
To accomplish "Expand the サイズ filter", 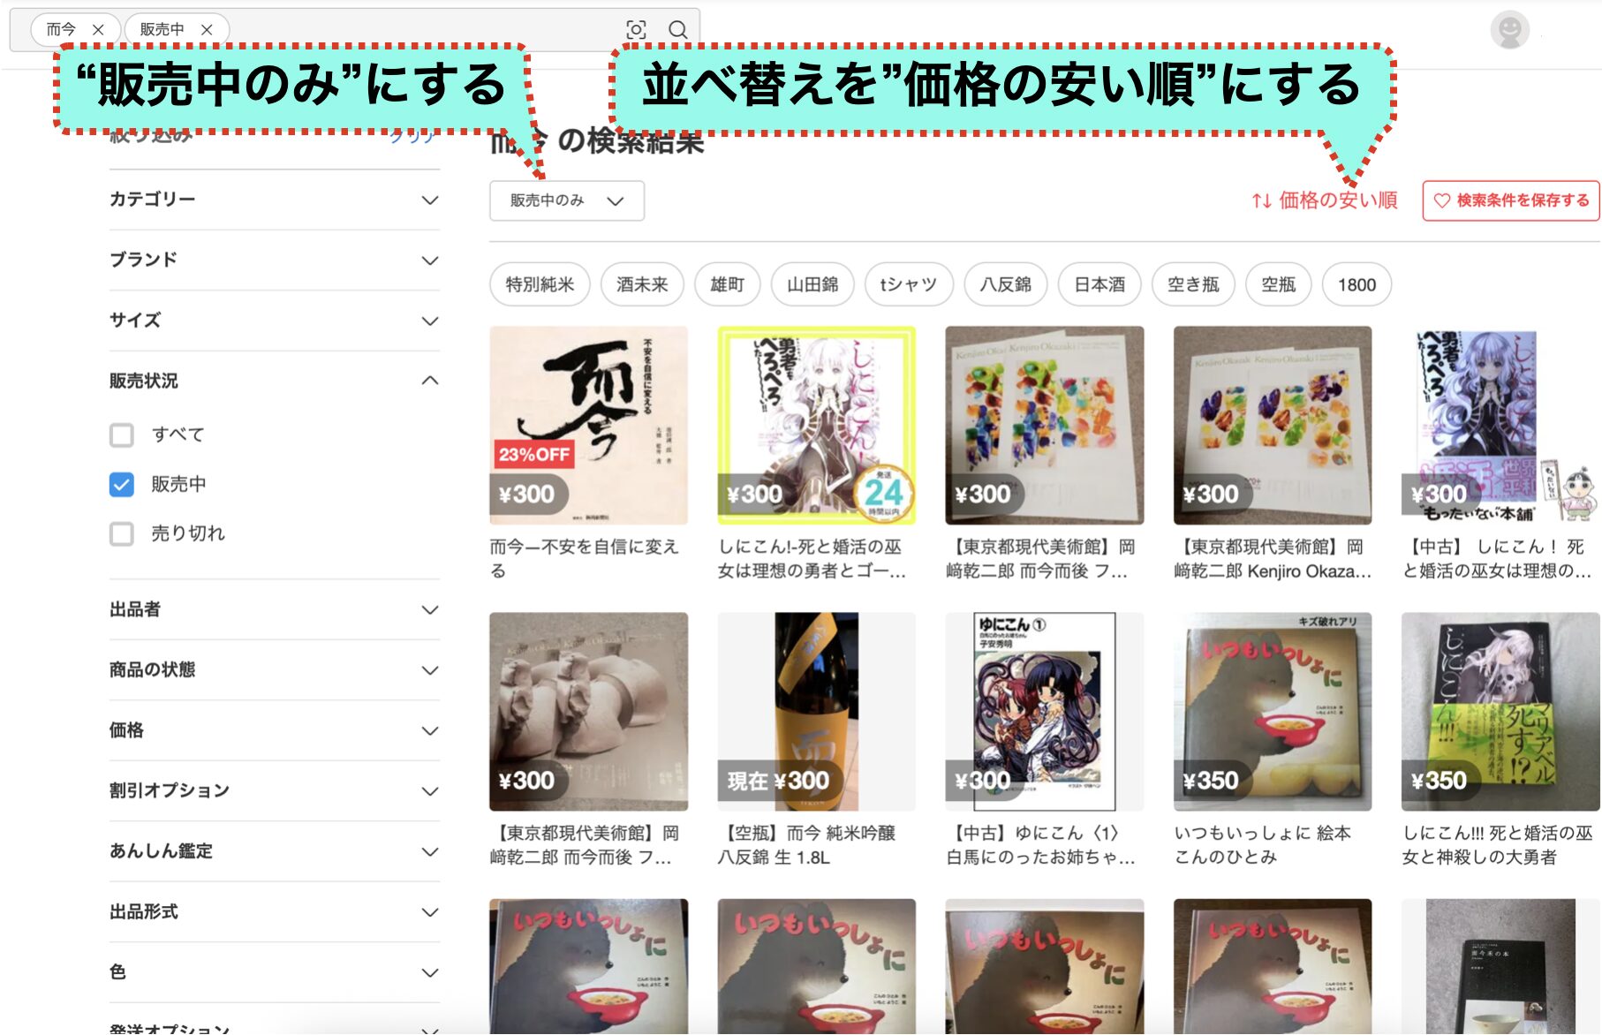I will coord(274,321).
